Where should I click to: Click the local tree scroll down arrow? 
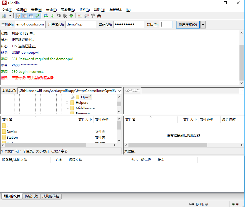[119, 112]
